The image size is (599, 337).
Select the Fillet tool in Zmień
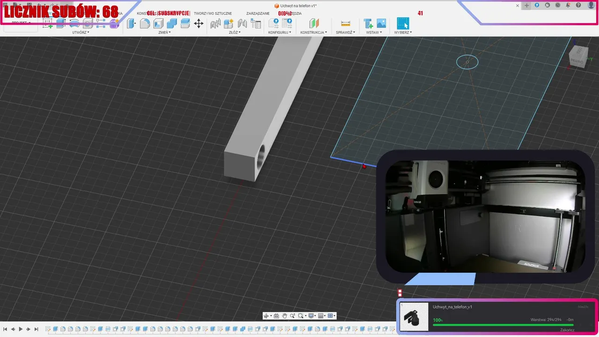coord(145,23)
